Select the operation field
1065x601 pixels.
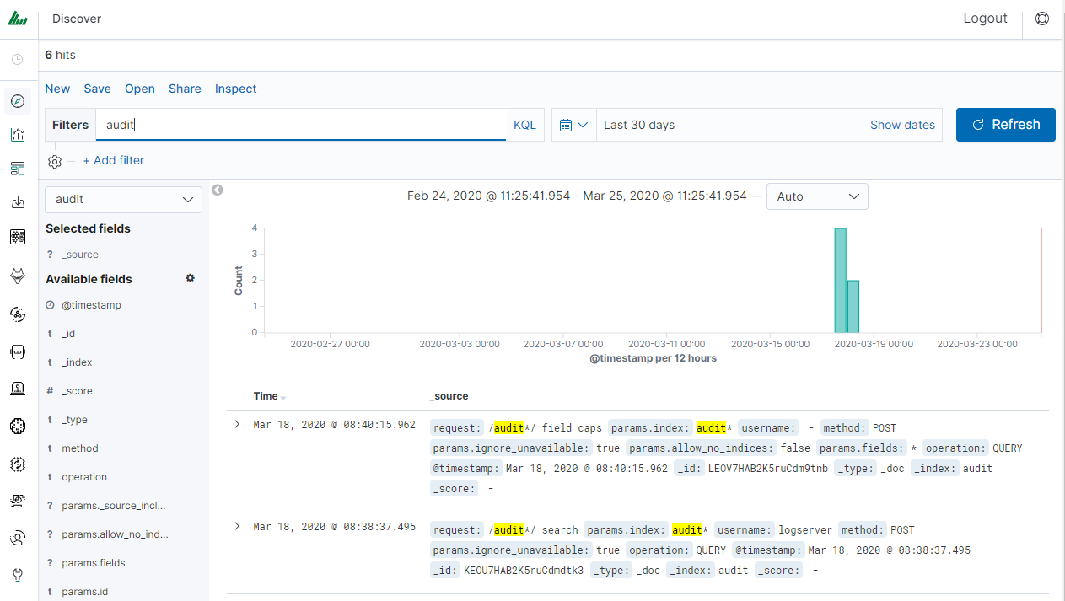83,477
